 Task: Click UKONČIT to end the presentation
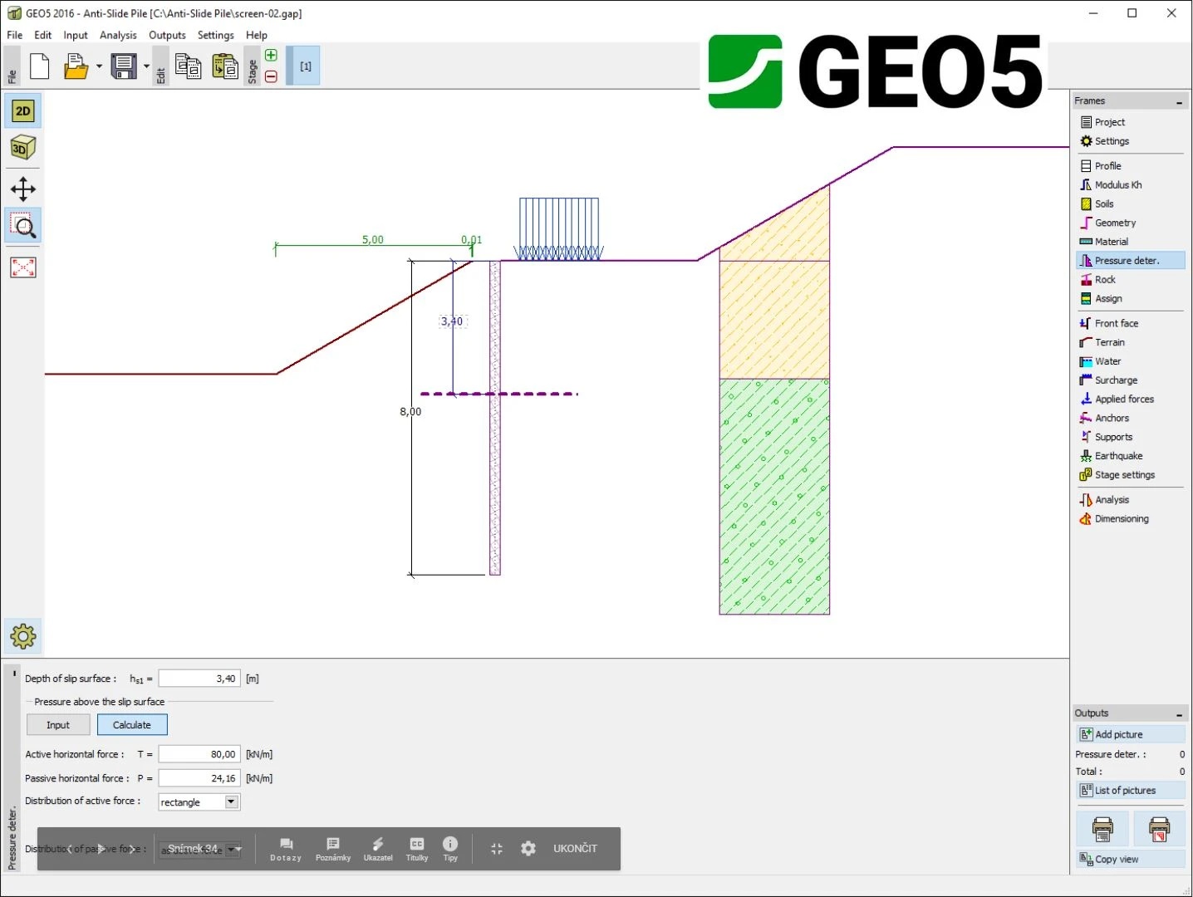(576, 849)
